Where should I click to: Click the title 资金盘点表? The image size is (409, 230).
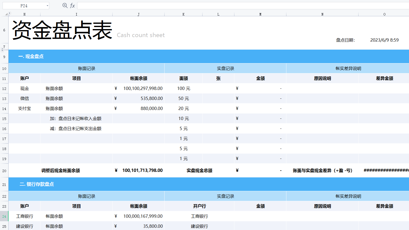coord(62,30)
